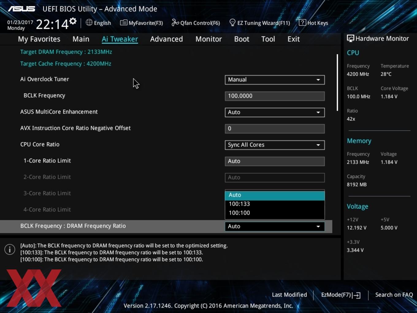Go to the Monitor tab
This screenshot has height=313, width=417.
[x=208, y=39]
